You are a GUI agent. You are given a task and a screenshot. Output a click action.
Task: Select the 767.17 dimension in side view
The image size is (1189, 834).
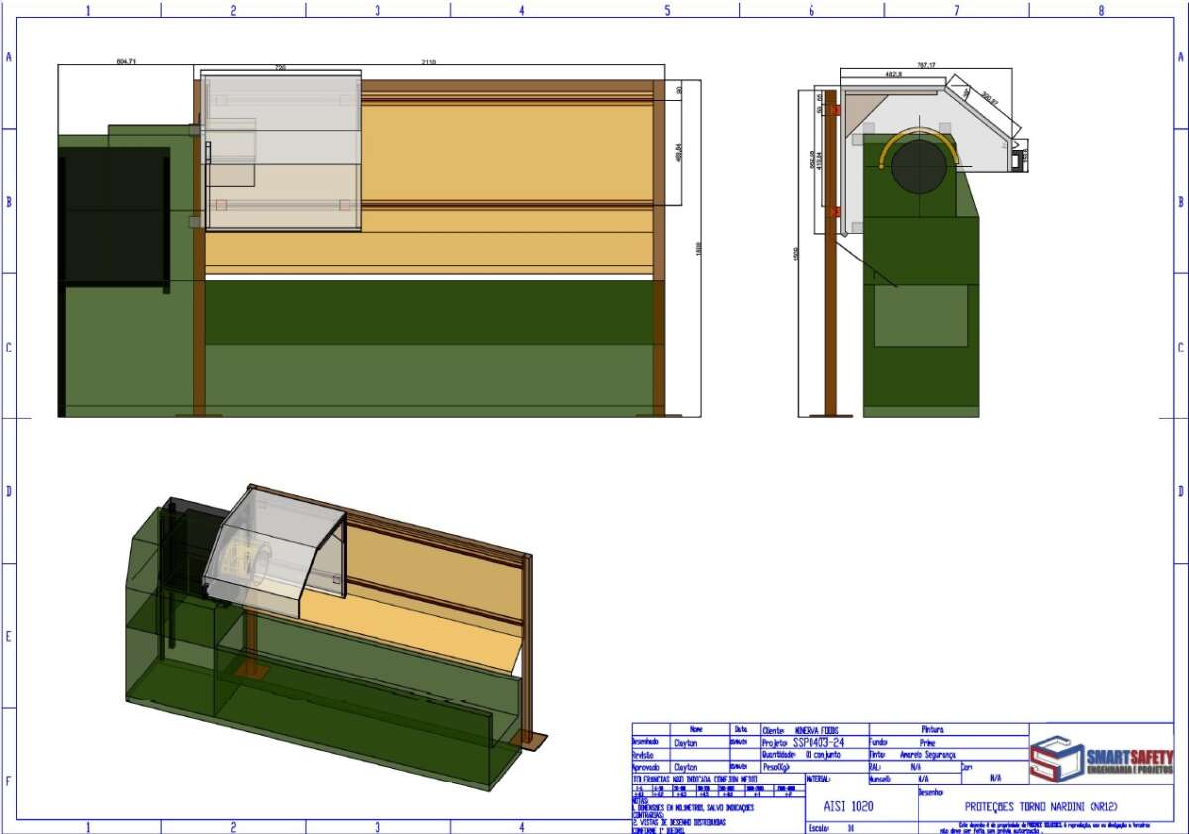point(926,64)
